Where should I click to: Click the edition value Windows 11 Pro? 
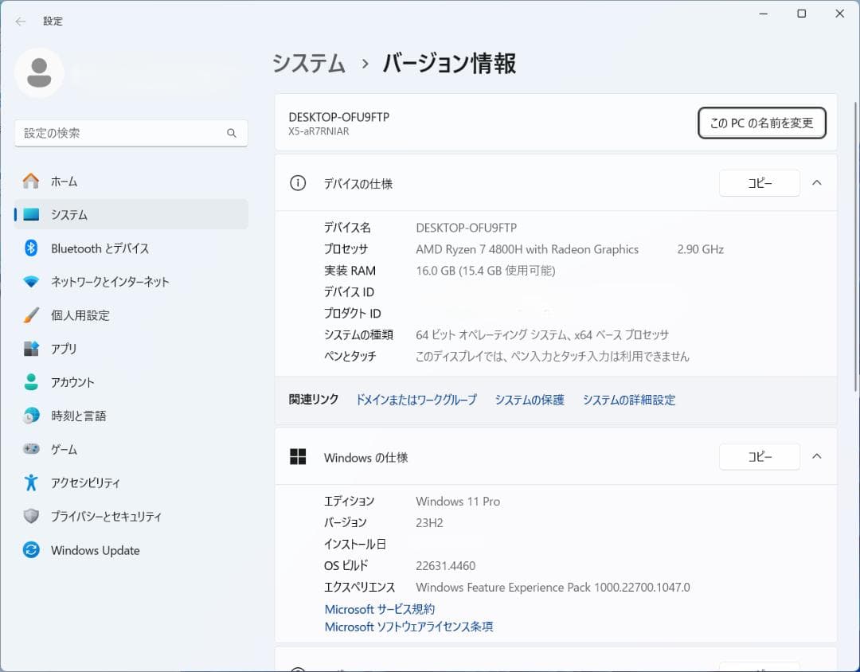pos(458,502)
